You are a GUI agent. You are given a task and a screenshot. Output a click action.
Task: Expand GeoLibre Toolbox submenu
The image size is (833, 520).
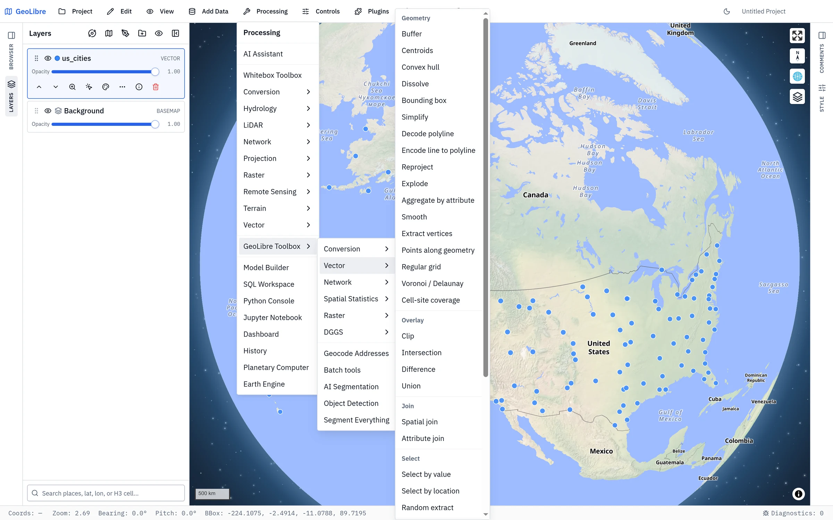(x=277, y=246)
